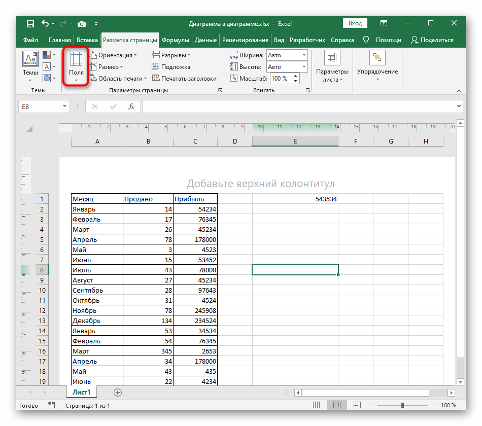Click Печатать заголовки print titles

coord(184,79)
